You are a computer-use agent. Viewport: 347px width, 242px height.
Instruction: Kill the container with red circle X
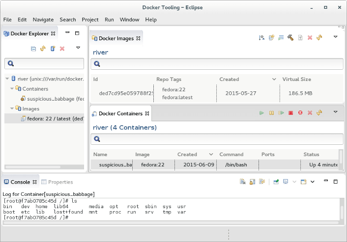point(300,113)
